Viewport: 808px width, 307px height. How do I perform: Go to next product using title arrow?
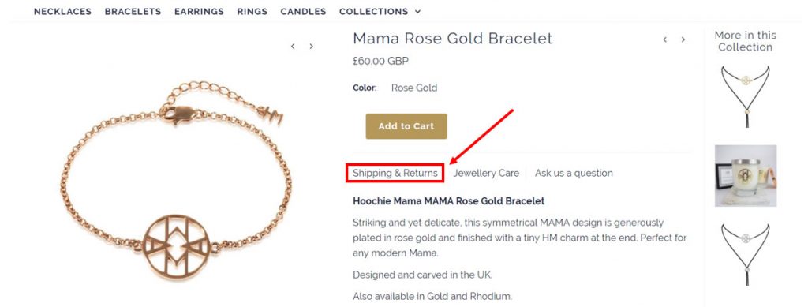point(683,39)
